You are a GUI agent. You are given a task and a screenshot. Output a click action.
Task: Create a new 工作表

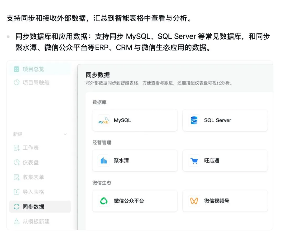click(x=40, y=148)
